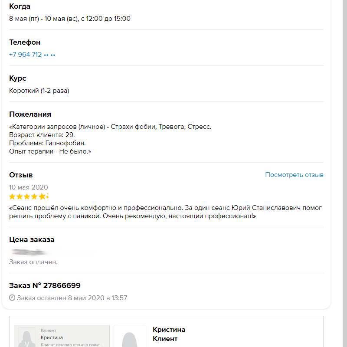
Task: Click the appointment date range text
Action: pyautogui.click(x=70, y=19)
